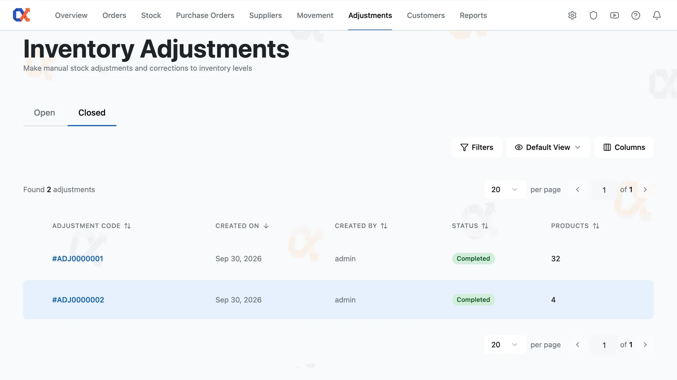Navigate to Purchase Orders
677x380 pixels.
205,15
